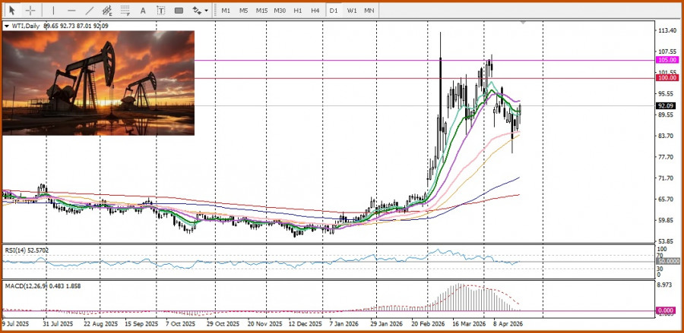Activate the crosshair tool
Viewport: 684px width, 333px height.
30,11
